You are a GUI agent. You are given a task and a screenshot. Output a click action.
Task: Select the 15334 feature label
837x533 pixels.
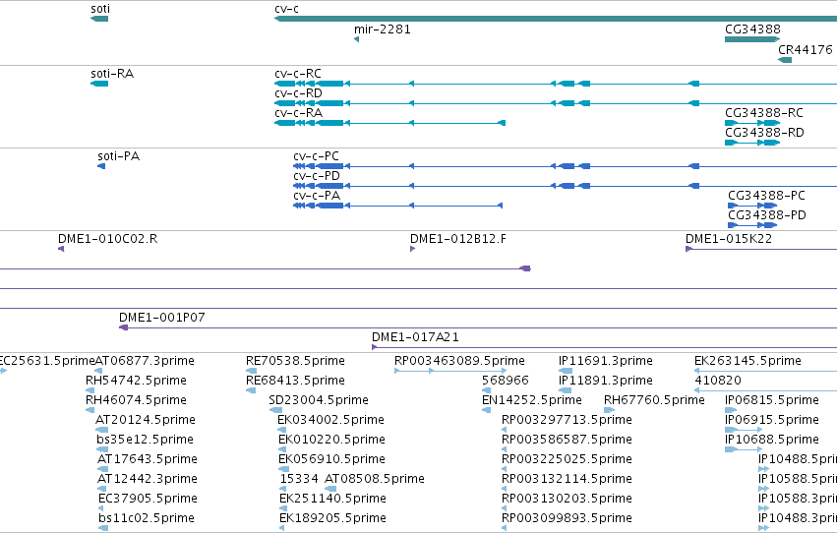tap(299, 479)
